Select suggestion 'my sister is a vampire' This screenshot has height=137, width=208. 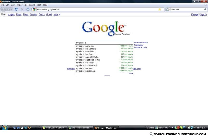click(104, 49)
